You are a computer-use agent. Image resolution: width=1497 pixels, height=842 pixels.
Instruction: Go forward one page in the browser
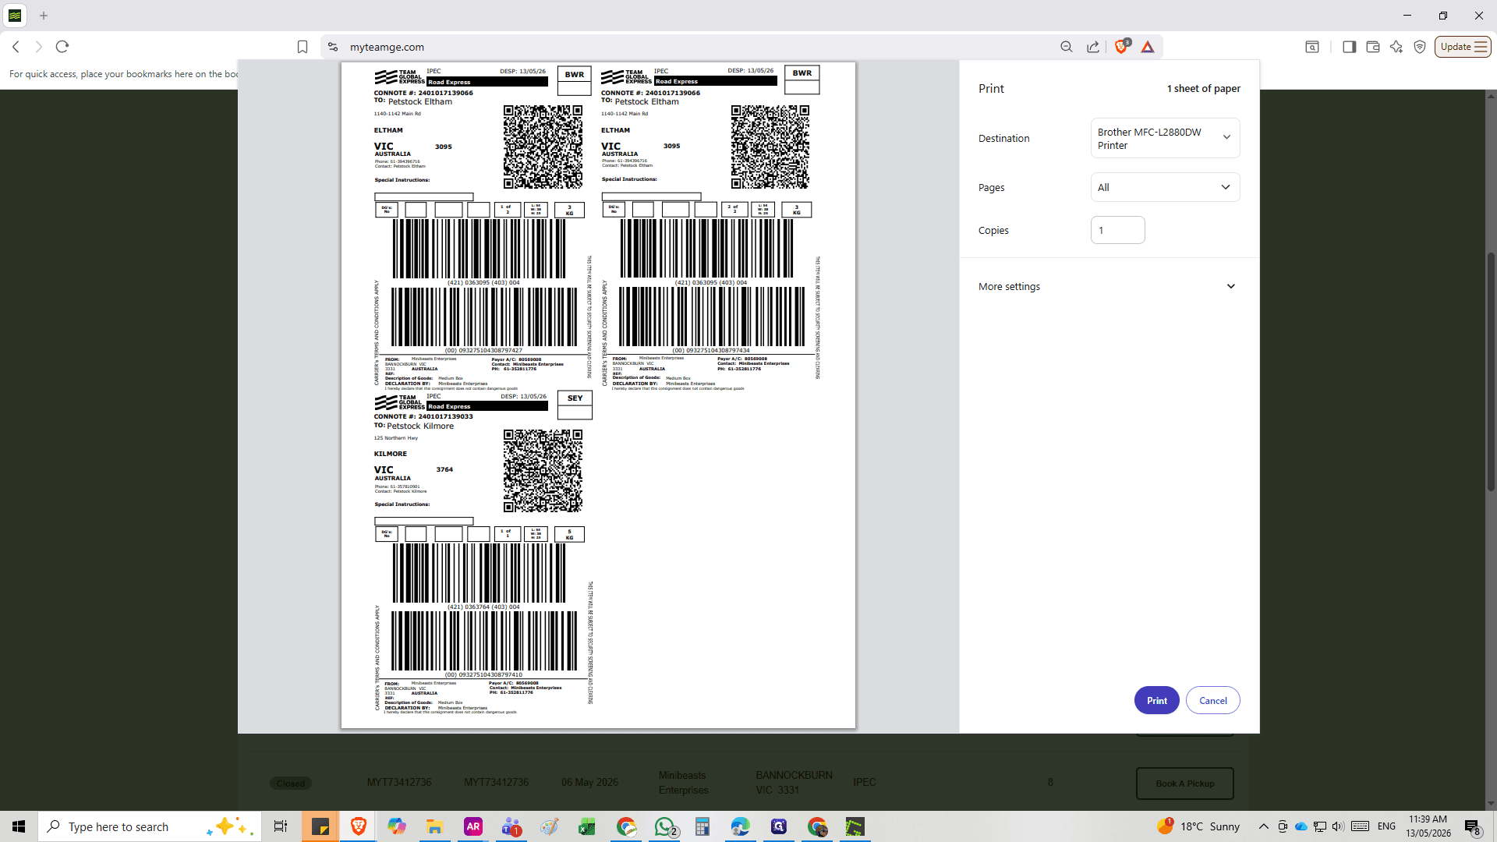pos(38,47)
